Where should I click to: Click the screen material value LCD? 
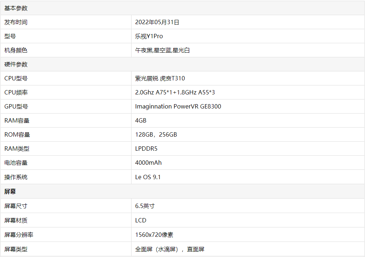tap(141, 221)
